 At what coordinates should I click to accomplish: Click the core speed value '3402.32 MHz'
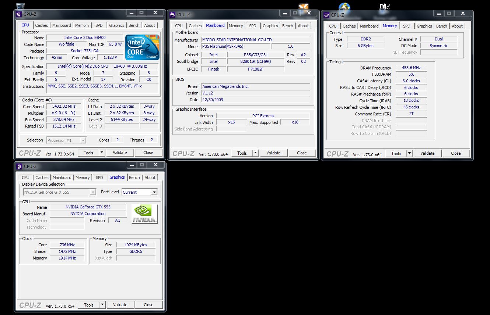pos(64,106)
